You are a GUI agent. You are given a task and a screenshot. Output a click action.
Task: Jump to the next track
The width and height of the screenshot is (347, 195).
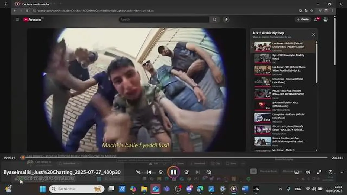click(198, 172)
